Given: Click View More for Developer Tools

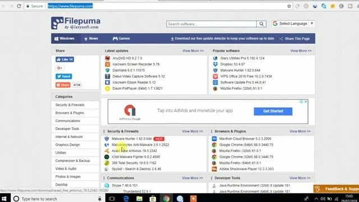Looking at the screenshot, I should [x=300, y=178].
